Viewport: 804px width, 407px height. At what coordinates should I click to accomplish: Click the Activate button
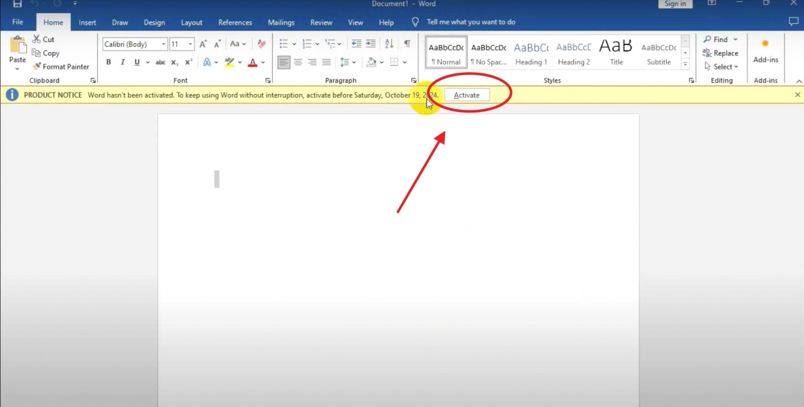[467, 95]
